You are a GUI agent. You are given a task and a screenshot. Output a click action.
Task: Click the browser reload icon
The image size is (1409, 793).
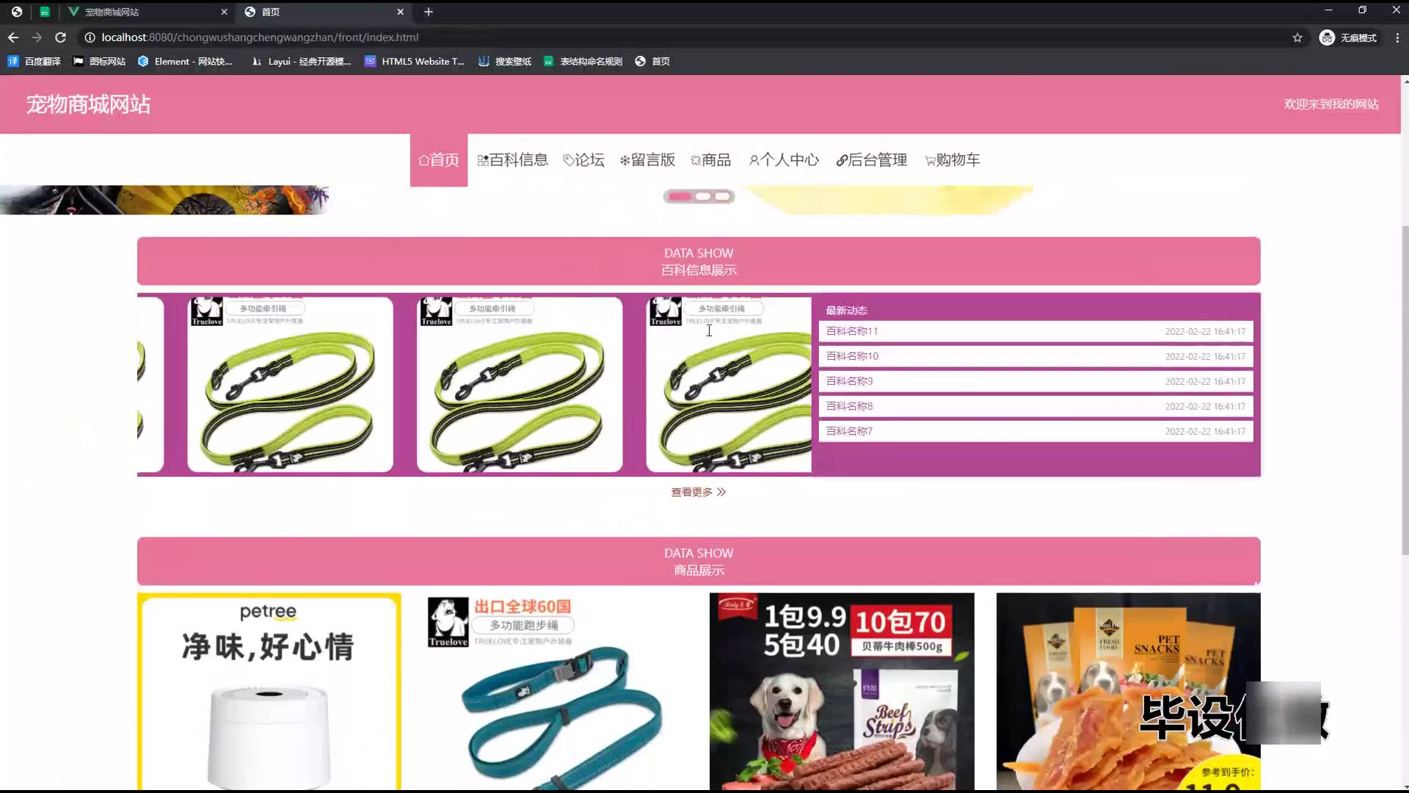pos(61,37)
